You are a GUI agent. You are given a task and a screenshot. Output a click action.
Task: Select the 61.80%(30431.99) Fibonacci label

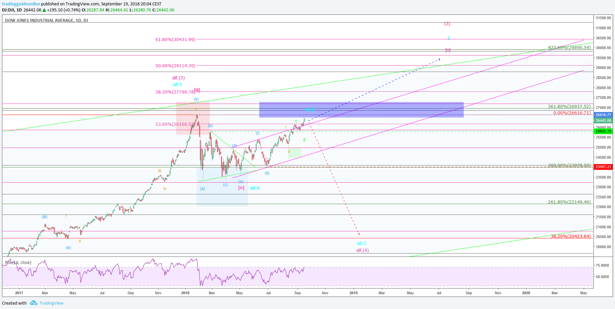pos(175,39)
